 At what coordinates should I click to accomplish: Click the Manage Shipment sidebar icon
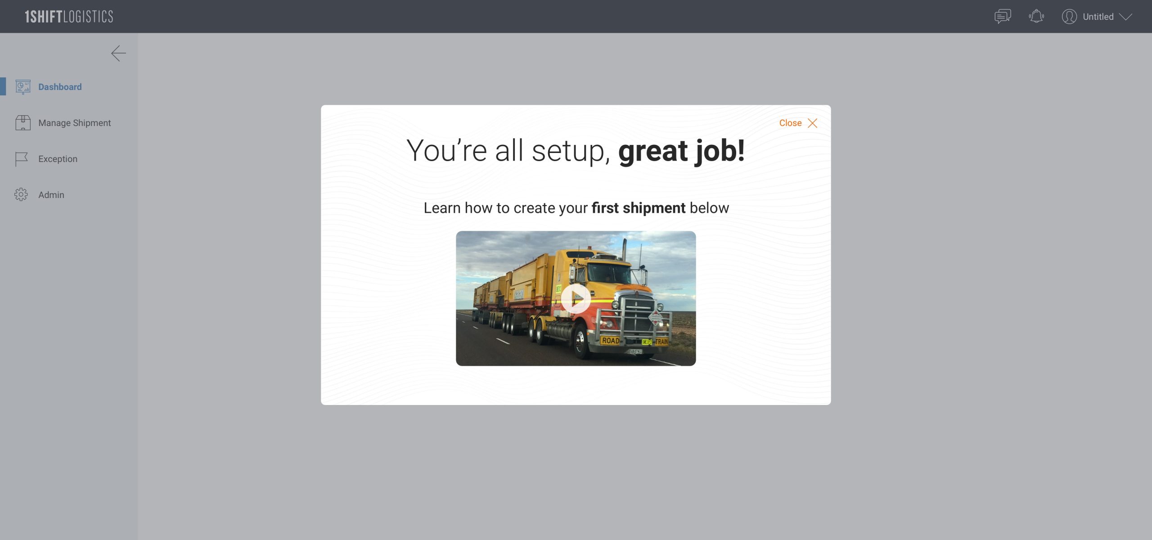click(x=22, y=123)
